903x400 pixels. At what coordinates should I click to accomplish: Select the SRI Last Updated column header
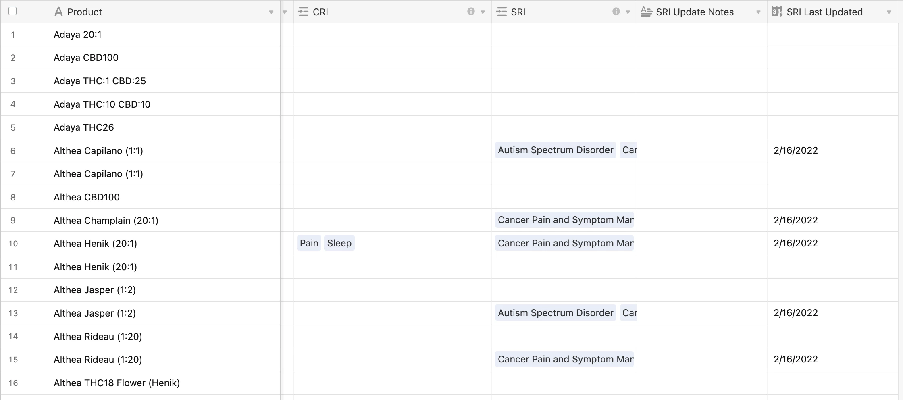click(x=832, y=12)
